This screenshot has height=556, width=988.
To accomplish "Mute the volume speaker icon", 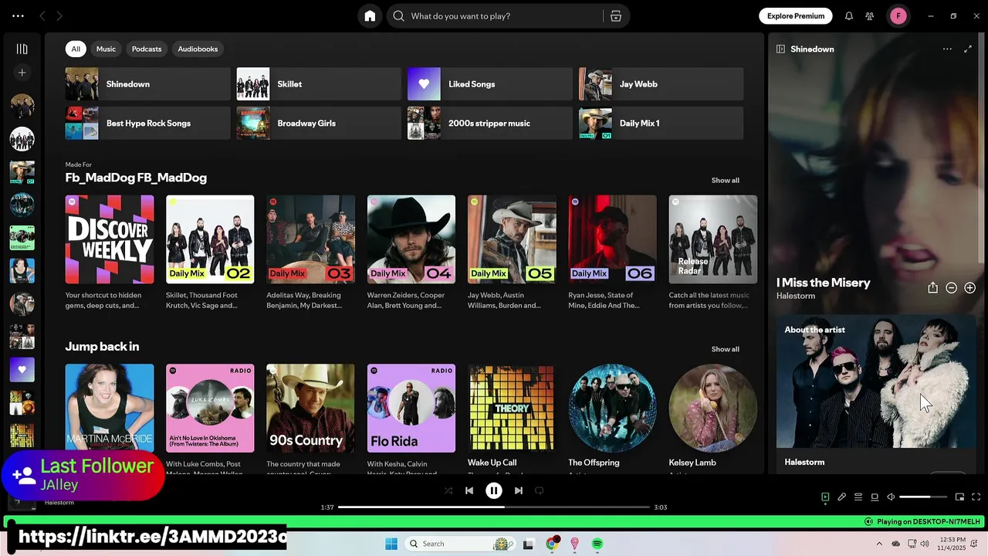I will point(891,497).
